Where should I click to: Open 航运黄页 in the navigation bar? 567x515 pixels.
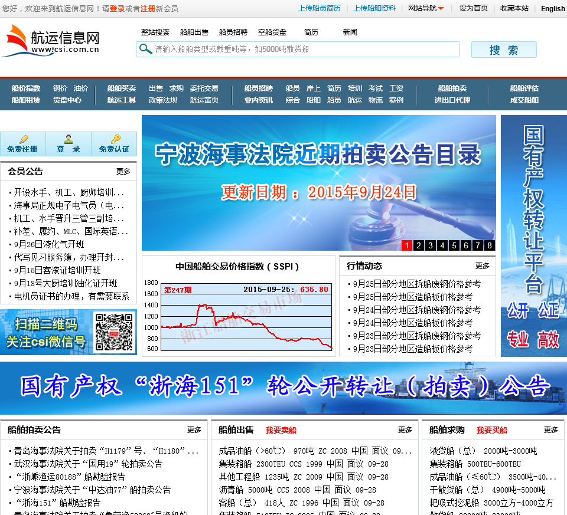pos(204,100)
